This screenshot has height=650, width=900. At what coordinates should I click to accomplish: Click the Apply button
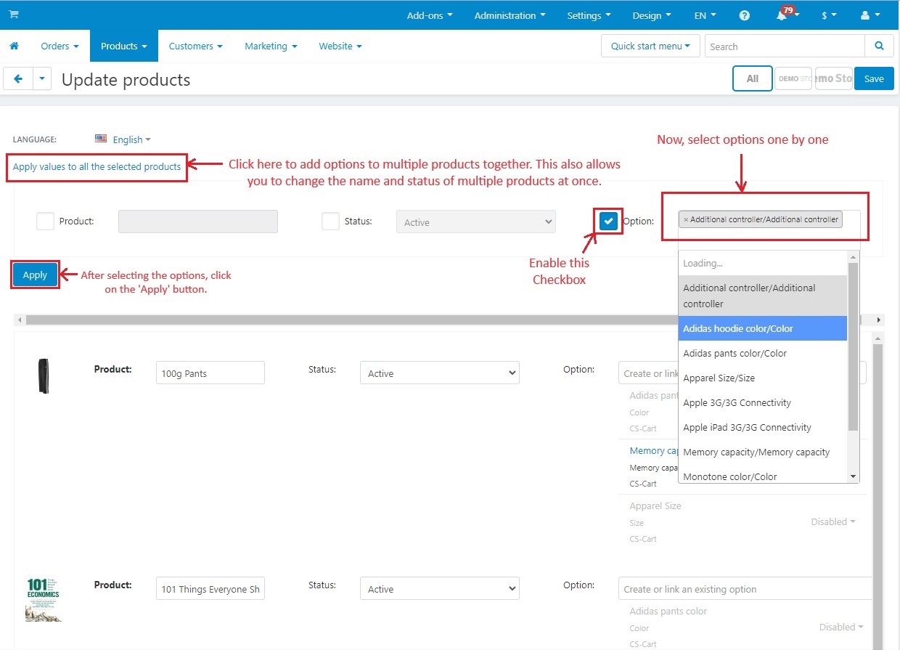point(35,275)
